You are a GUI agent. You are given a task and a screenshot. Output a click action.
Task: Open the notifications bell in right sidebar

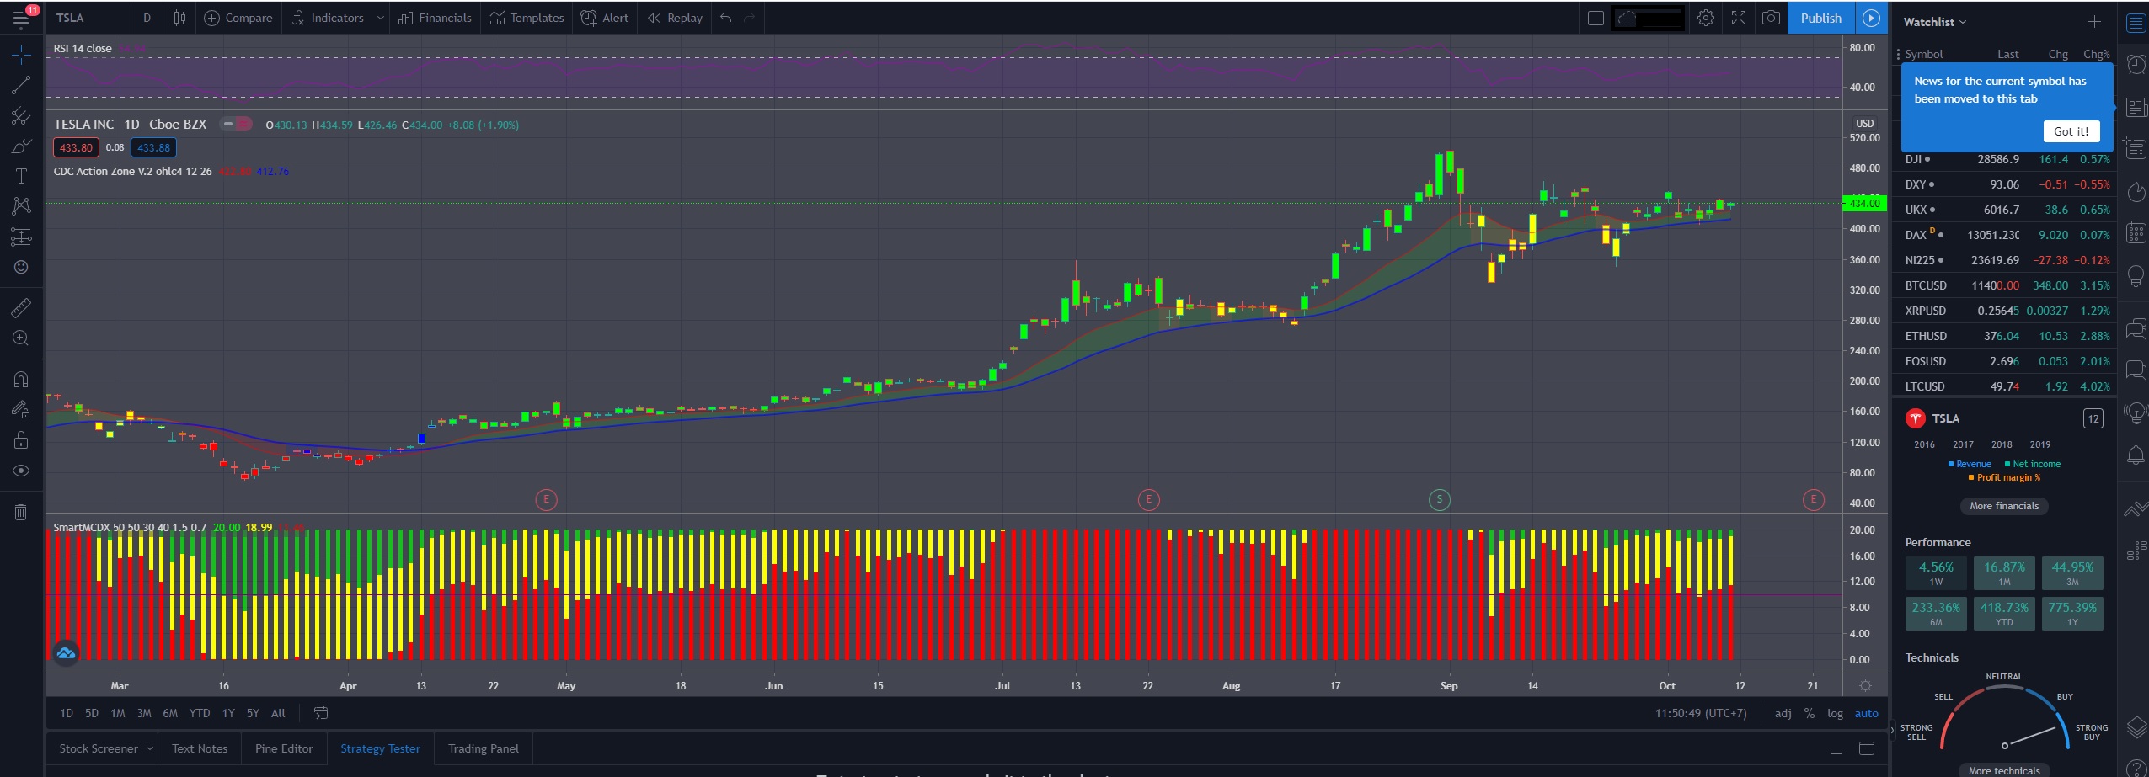pos(2136,455)
